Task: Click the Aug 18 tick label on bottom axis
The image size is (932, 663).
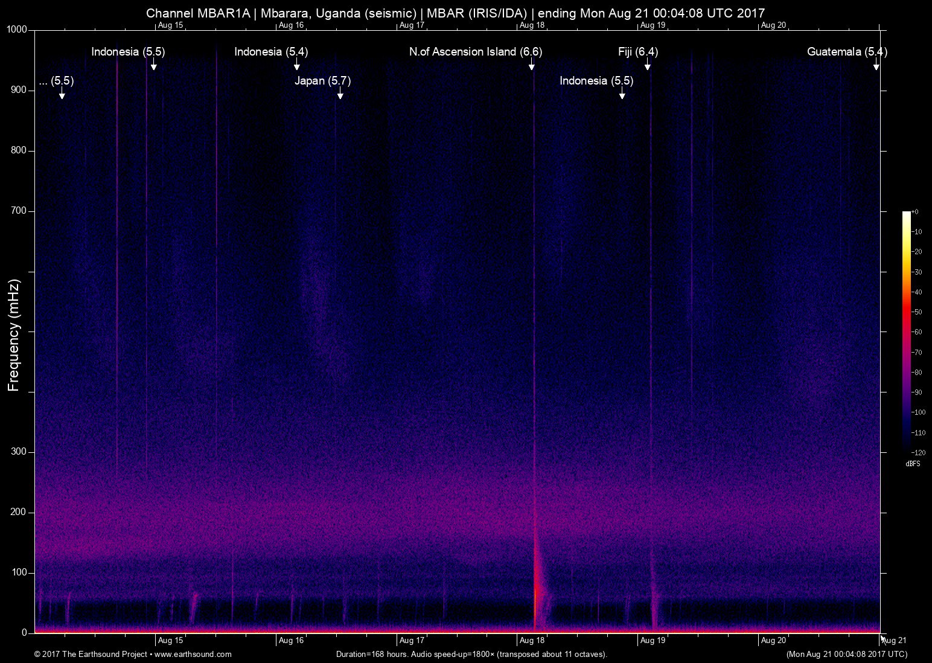Action: click(532, 641)
